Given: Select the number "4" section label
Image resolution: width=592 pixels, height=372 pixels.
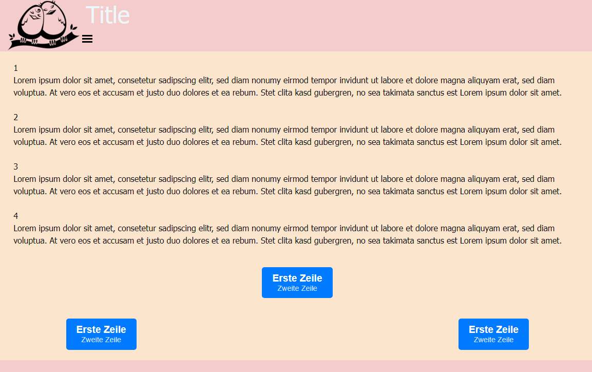Looking at the screenshot, I should [x=16, y=216].
